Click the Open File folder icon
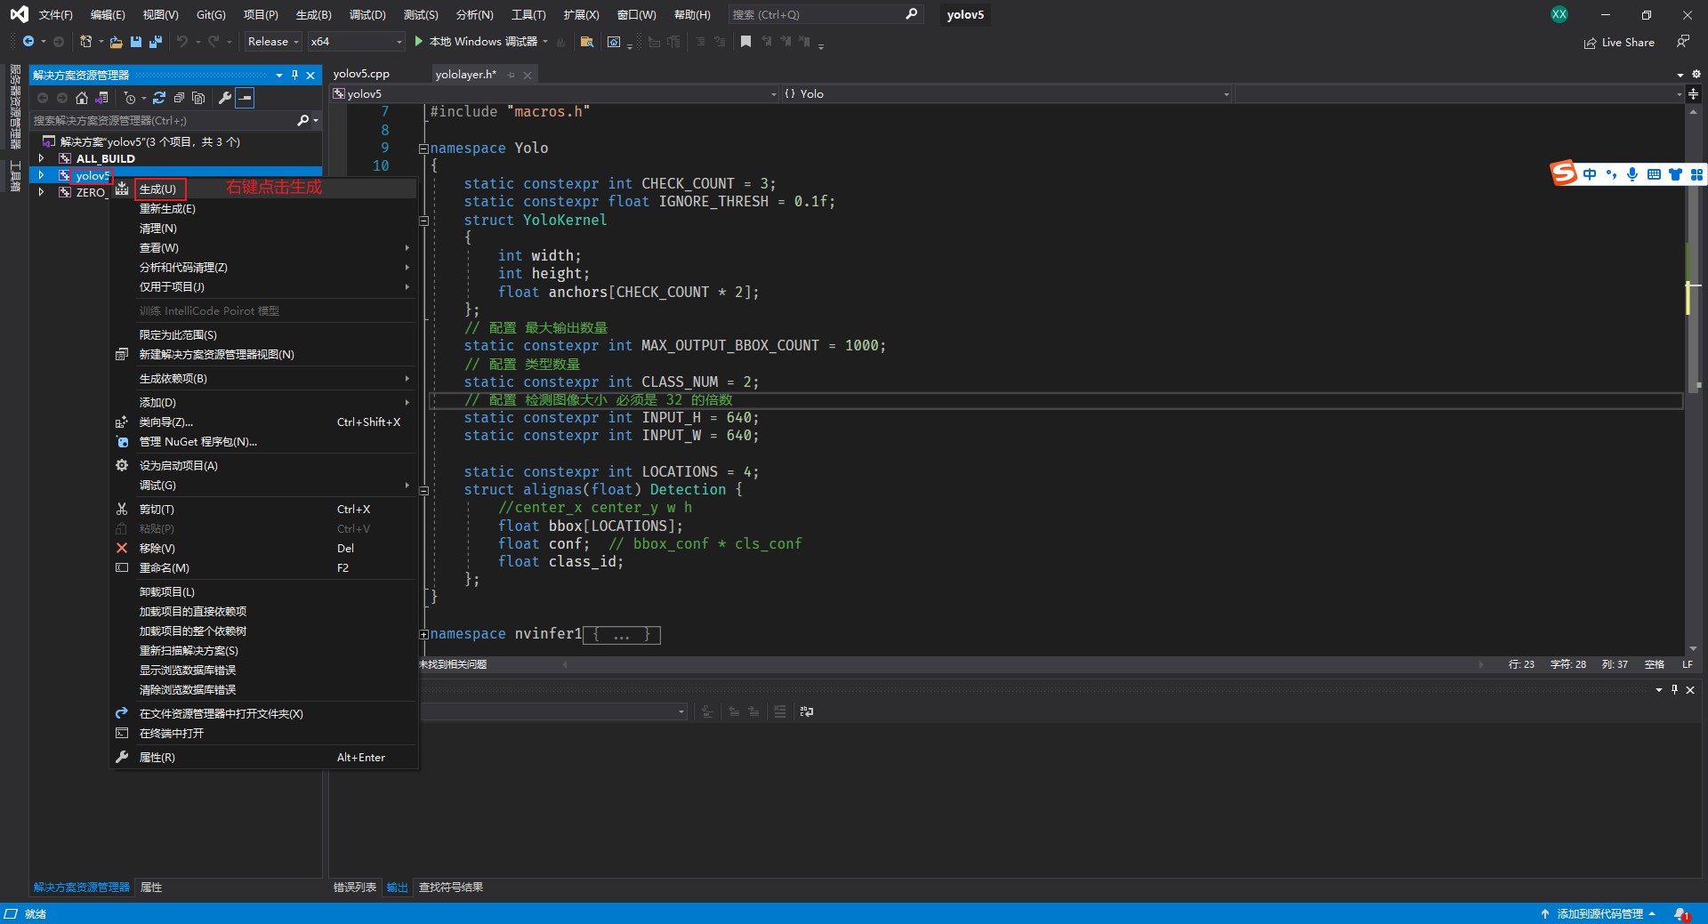Viewport: 1708px width, 924px height. coord(116,42)
